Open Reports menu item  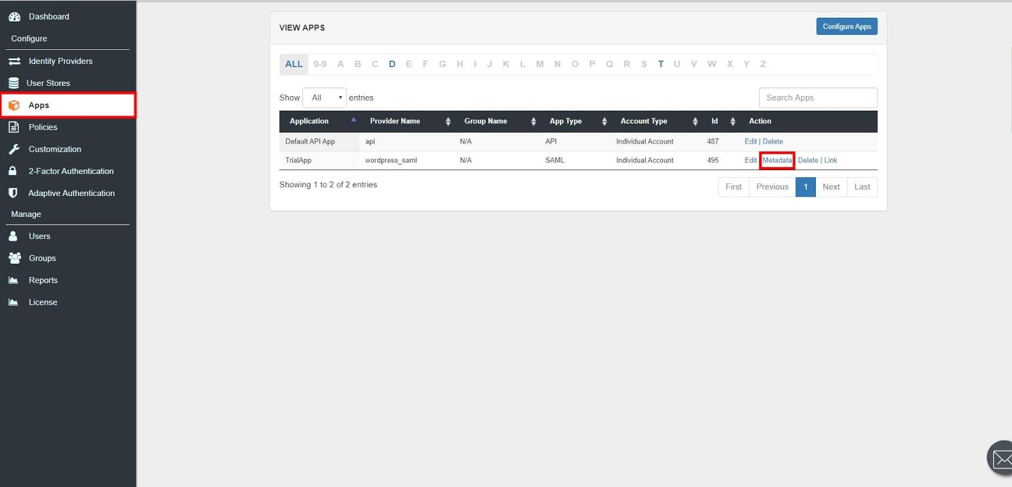click(x=43, y=280)
